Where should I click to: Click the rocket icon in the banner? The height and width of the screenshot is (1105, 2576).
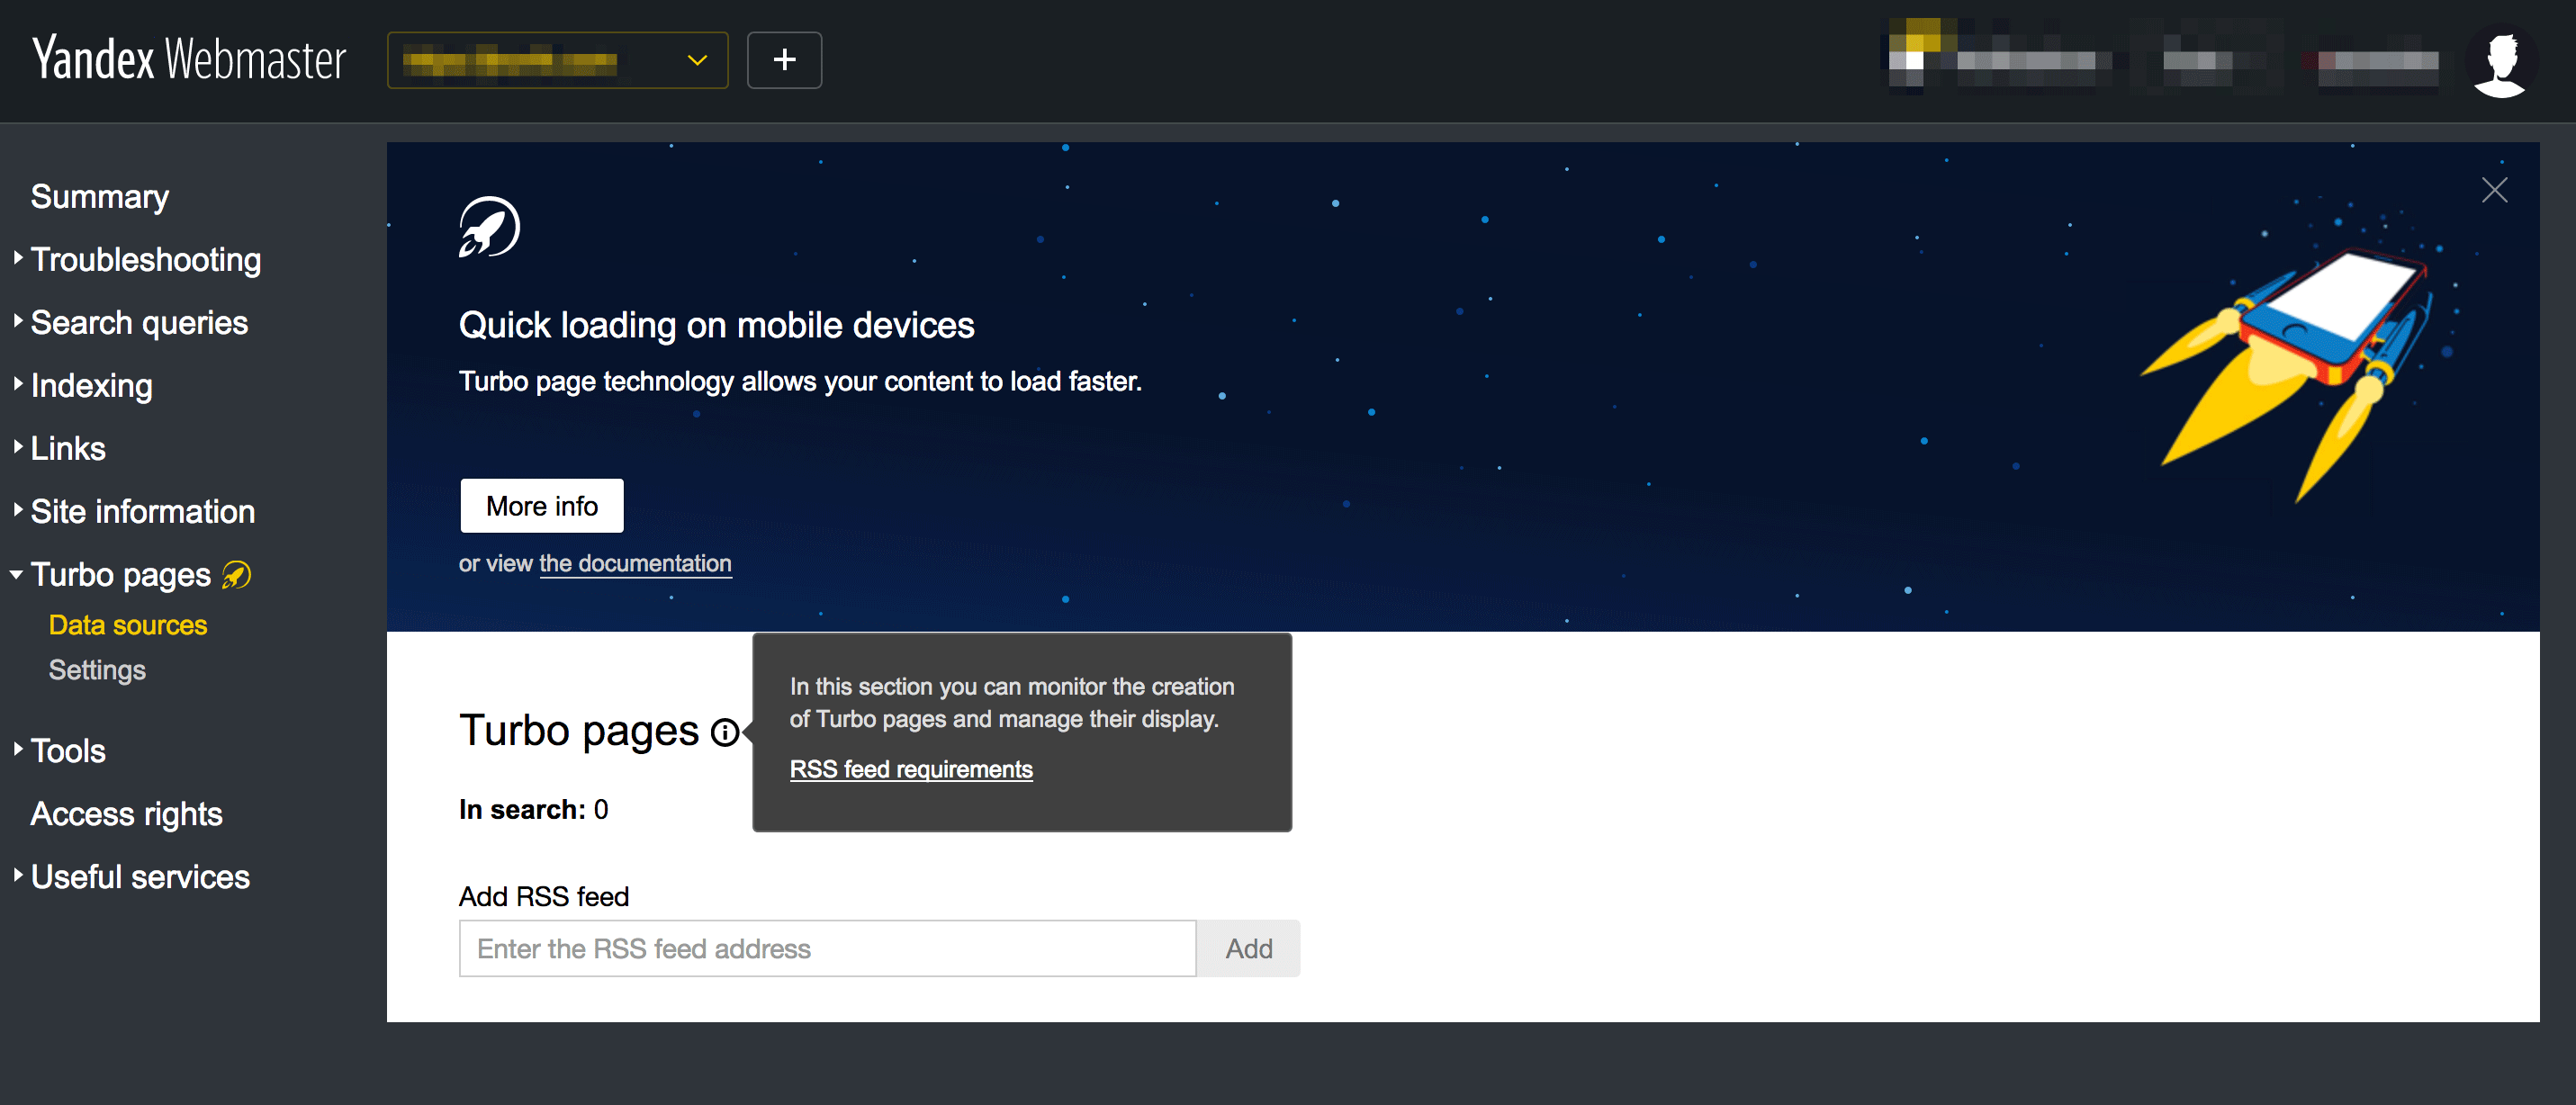[489, 226]
